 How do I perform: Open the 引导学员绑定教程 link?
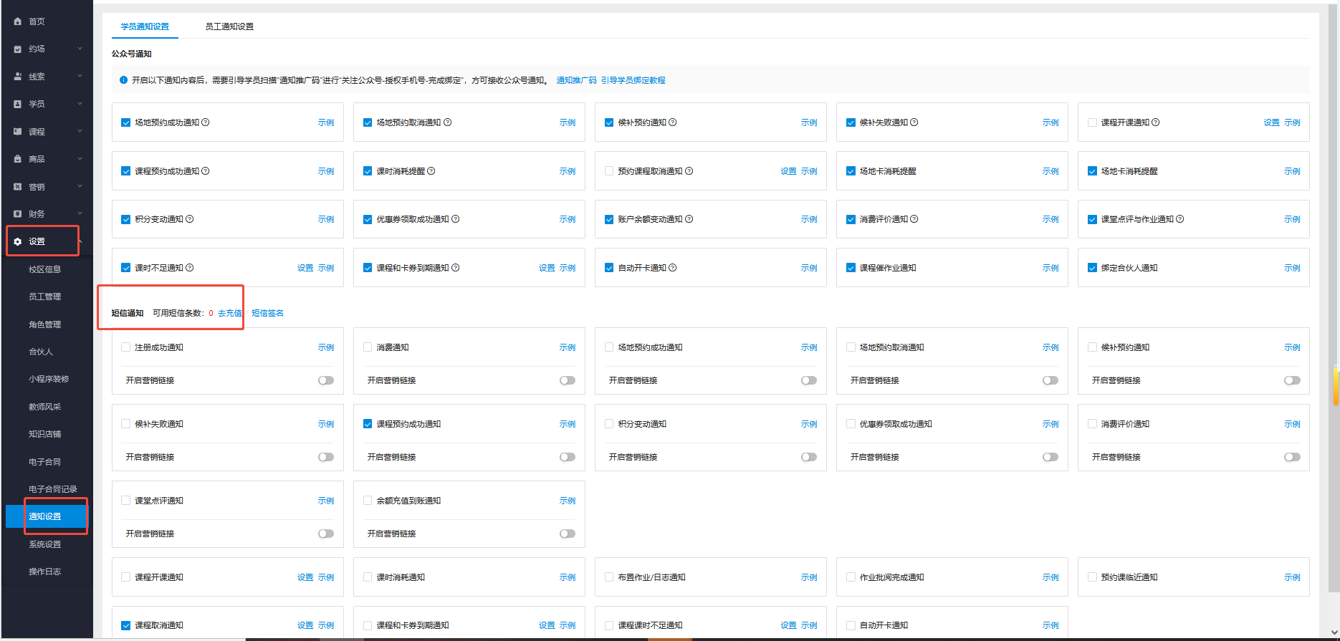point(633,80)
